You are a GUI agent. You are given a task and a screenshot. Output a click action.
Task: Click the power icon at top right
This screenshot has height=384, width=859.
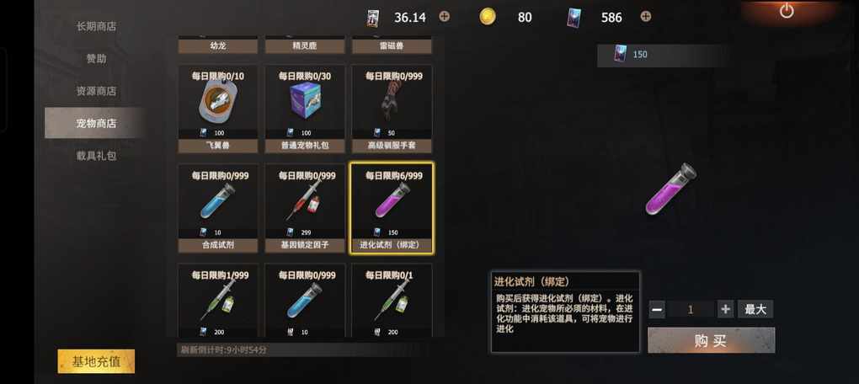[x=787, y=11]
